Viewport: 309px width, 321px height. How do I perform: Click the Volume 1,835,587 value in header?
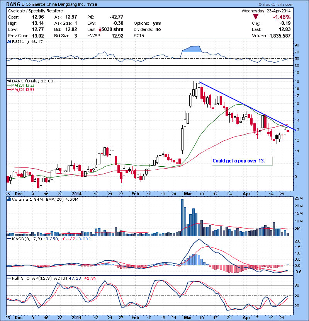(276, 36)
